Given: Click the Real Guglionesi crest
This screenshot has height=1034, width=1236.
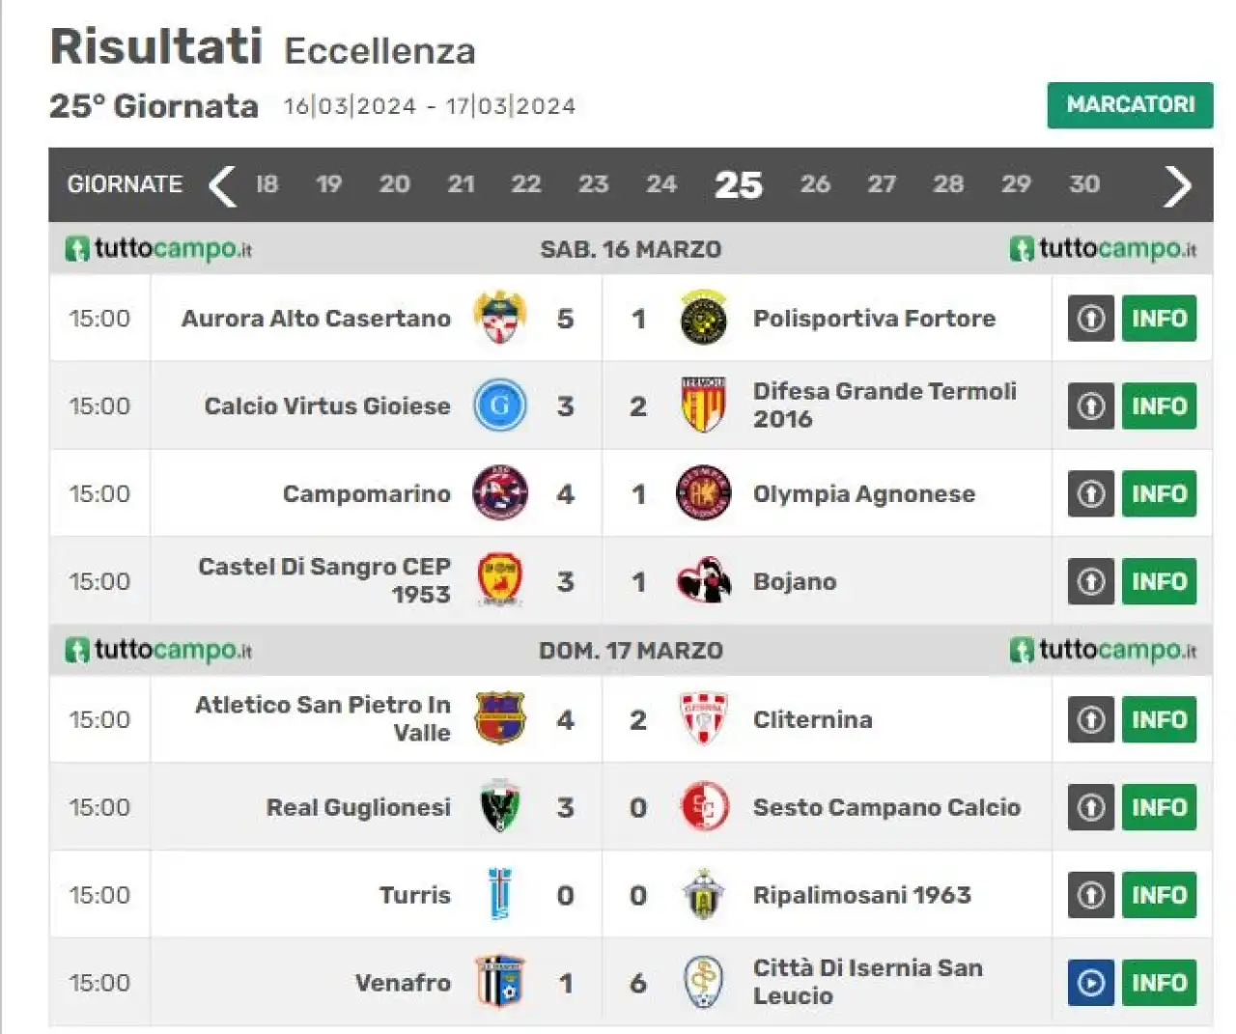Looking at the screenshot, I should click(500, 807).
